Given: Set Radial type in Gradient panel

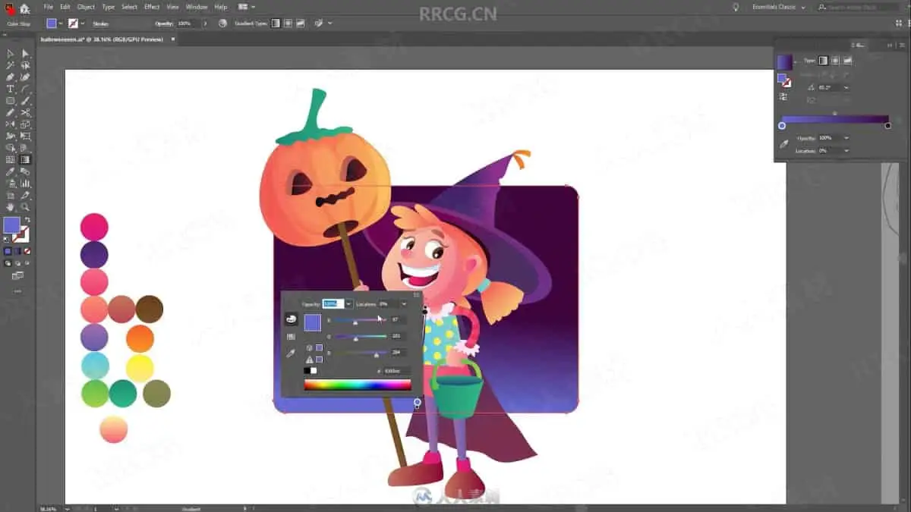Looking at the screenshot, I should coord(835,61).
